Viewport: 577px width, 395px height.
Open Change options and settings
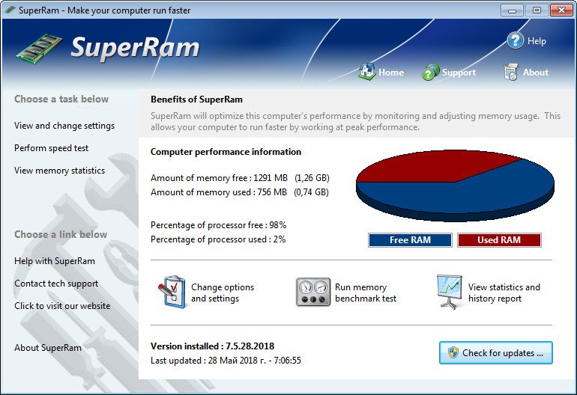(x=223, y=293)
